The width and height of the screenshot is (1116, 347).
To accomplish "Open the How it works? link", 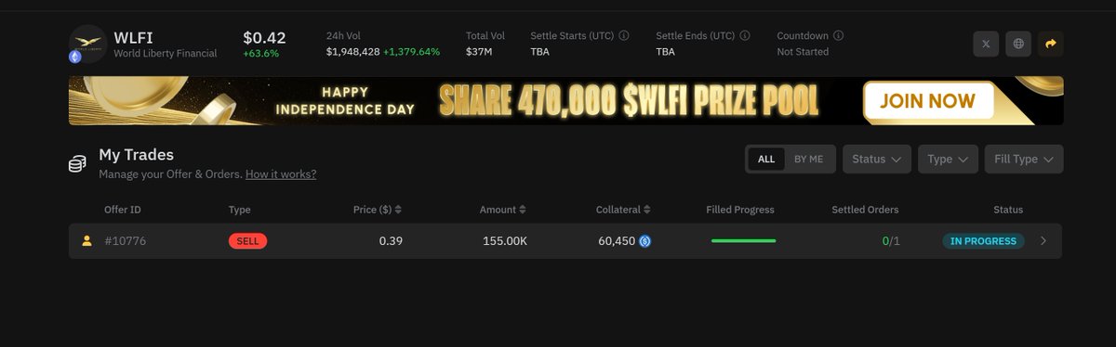I will 281,174.
